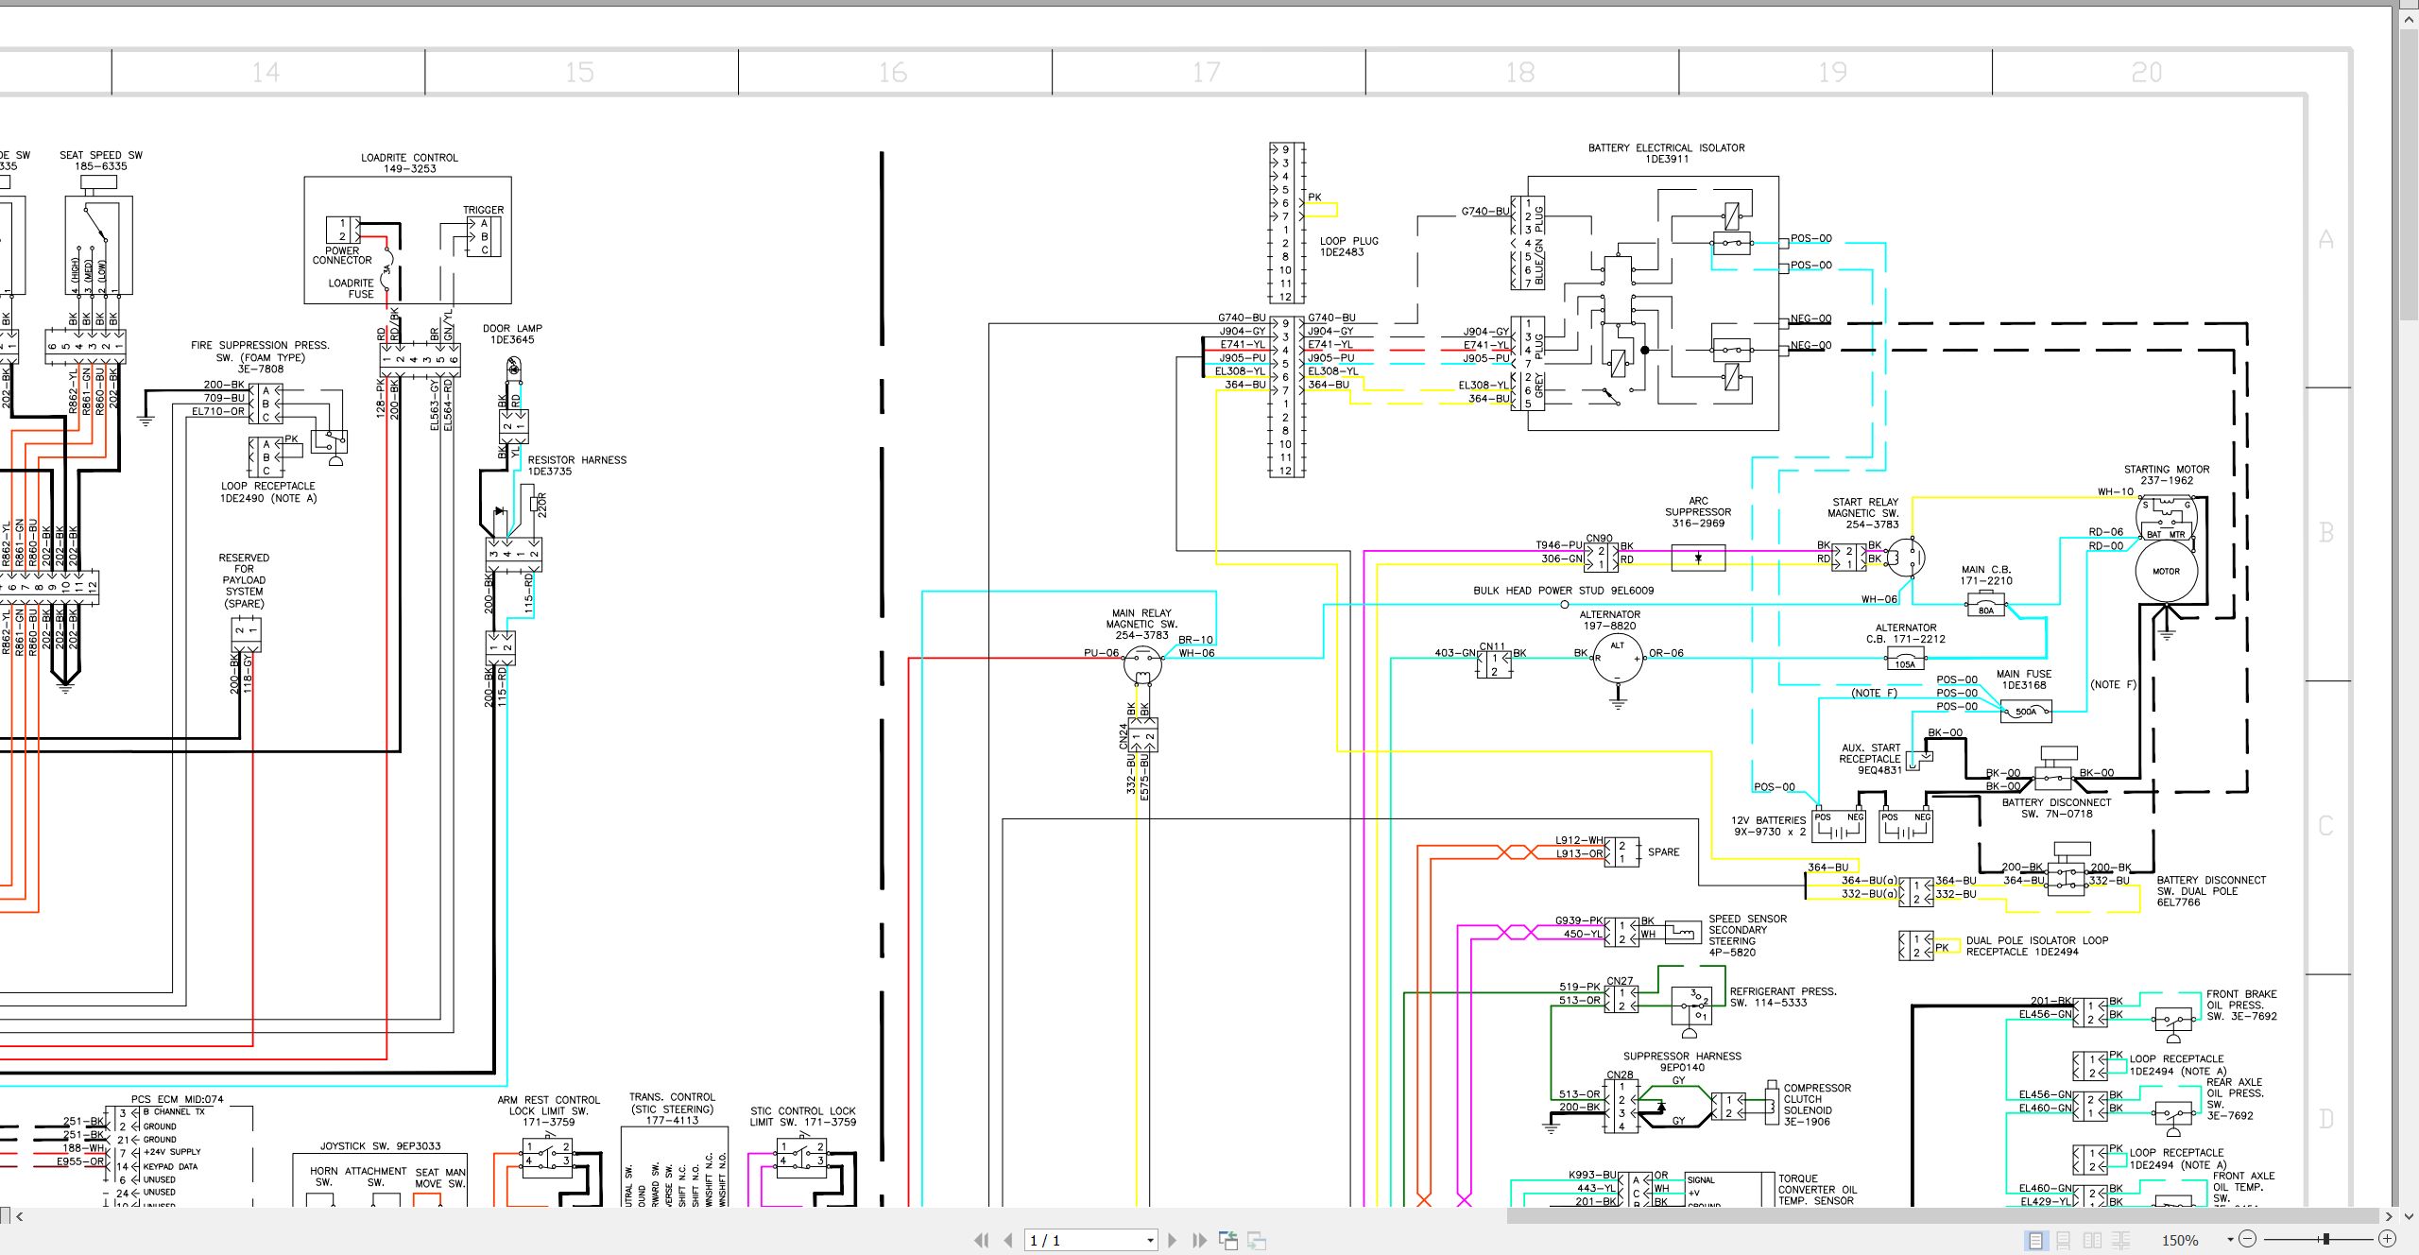Click the MAIN FUSE 1DE3168 label
The height and width of the screenshot is (1255, 2419).
(x=2024, y=679)
